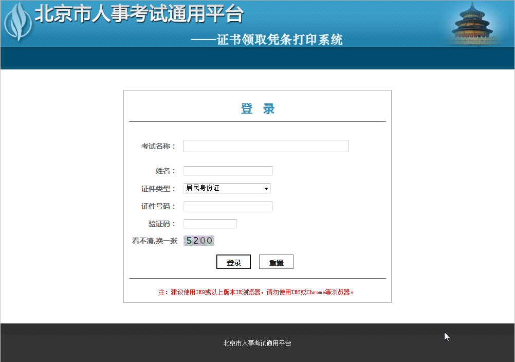515x362 pixels.
Task: Click the 验证码 verification code field
Action: 210,224
